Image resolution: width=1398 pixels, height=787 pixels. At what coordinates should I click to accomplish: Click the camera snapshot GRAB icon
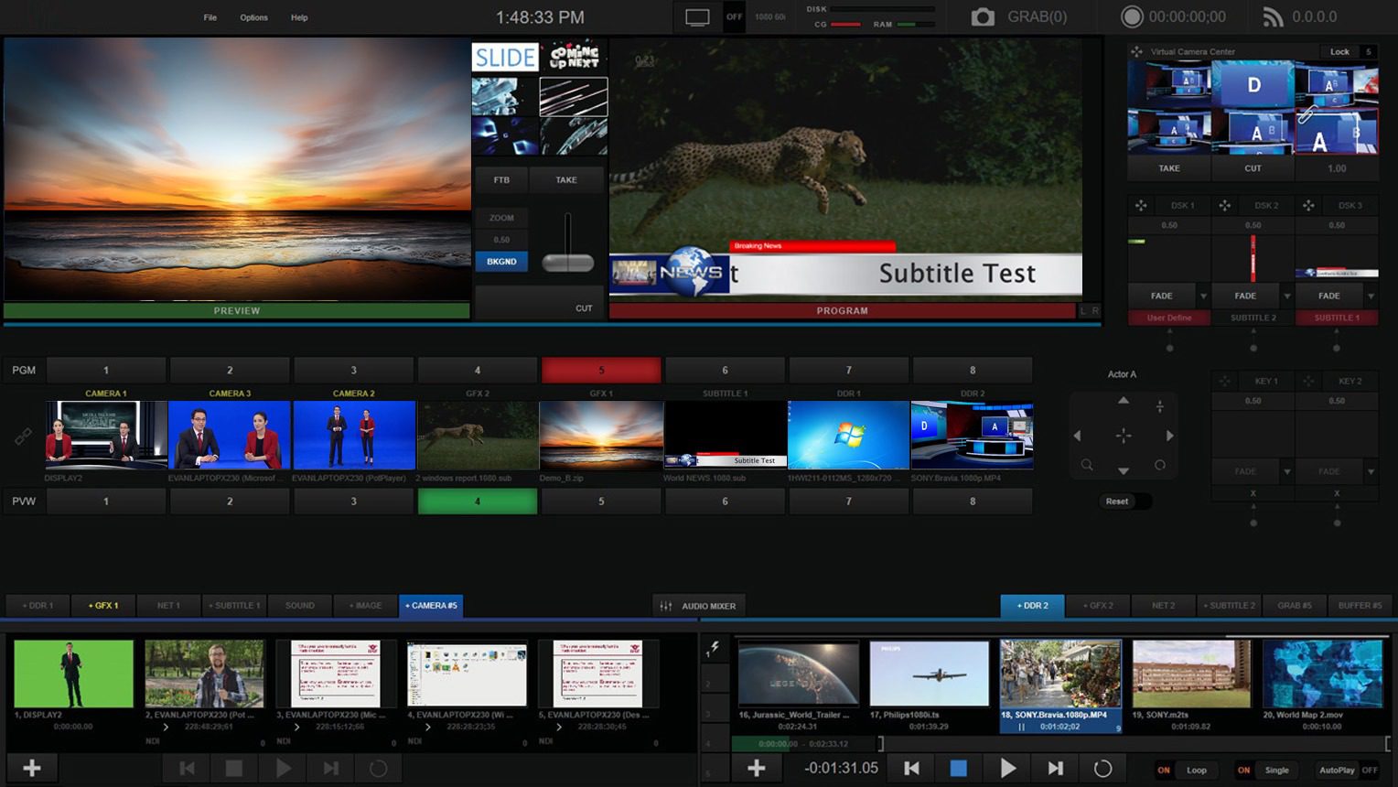tap(983, 17)
